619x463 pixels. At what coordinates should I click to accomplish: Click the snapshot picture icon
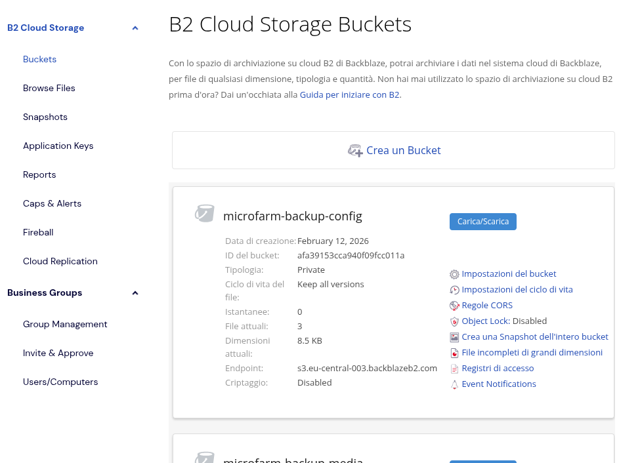pos(454,337)
